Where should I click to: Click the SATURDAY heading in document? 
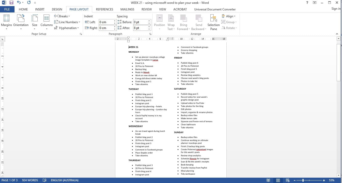180,89
